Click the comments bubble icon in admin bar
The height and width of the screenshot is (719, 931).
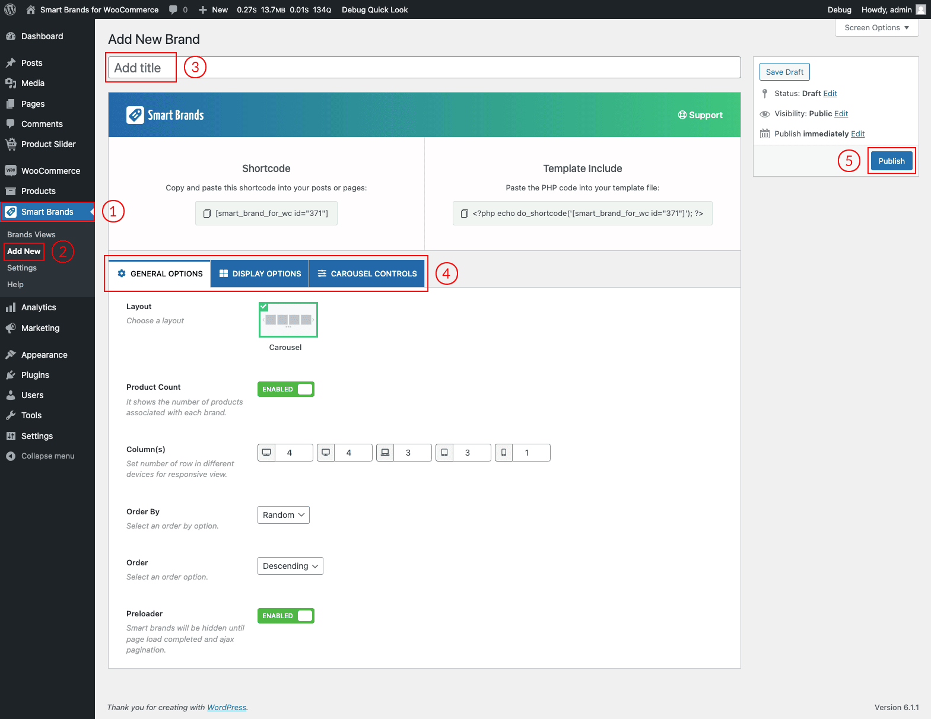point(173,9)
